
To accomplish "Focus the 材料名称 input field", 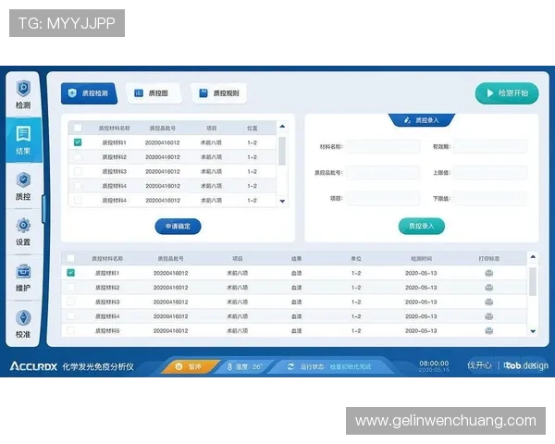I will (383, 146).
